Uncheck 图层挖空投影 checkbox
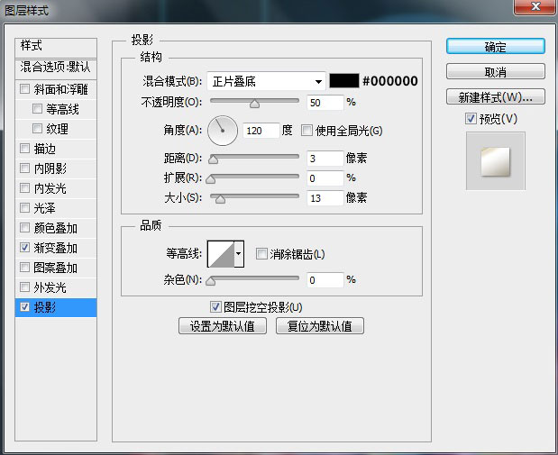The width and height of the screenshot is (558, 455). (215, 306)
